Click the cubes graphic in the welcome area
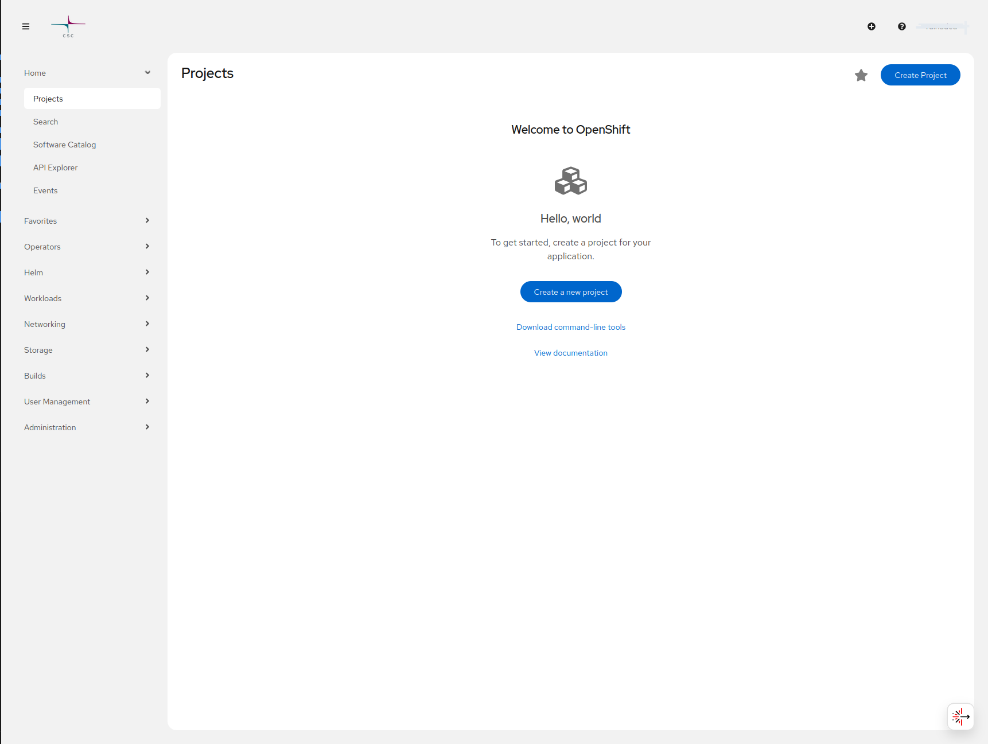The image size is (988, 744). click(570, 181)
